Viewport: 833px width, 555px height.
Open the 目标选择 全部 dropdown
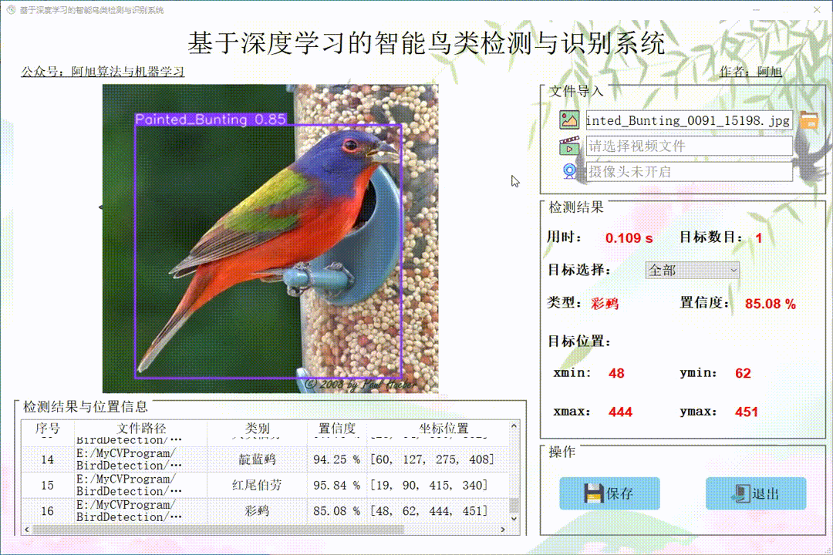coord(692,271)
